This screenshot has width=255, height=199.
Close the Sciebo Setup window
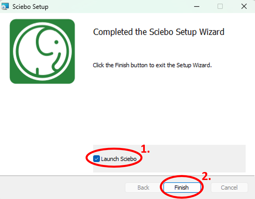[x=244, y=7]
